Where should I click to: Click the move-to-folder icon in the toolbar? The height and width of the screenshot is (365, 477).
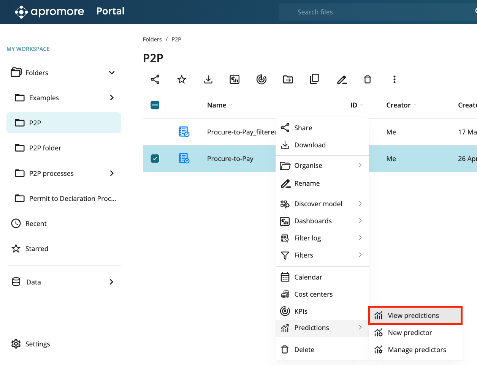(x=288, y=79)
